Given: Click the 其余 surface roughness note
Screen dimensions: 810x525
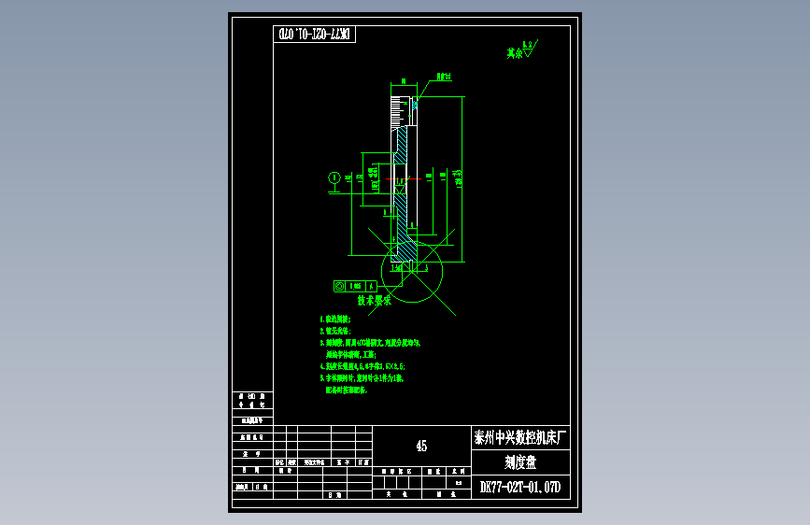Looking at the screenshot, I should pyautogui.click(x=521, y=50).
